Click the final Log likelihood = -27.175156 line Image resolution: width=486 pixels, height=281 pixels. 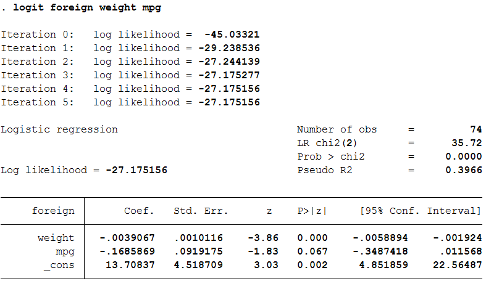(84, 170)
